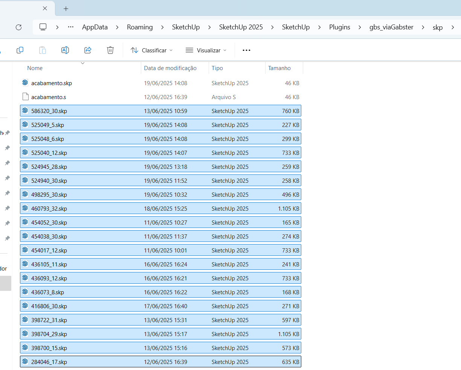Click the Copy toolbar icon
This screenshot has height=370, width=461.
pos(20,50)
